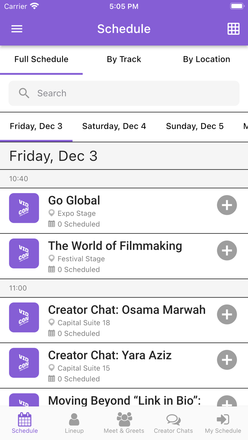248x440 pixels.
Task: Open the hamburger menu
Action: point(17,29)
